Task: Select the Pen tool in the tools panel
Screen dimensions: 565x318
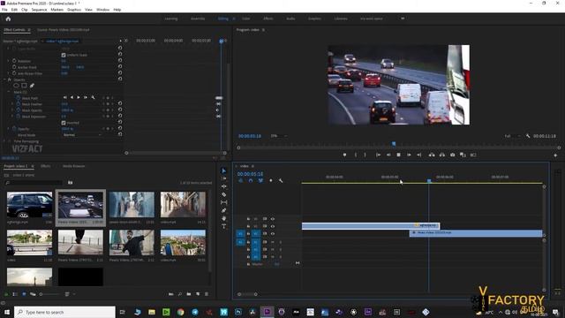Action: (223, 210)
